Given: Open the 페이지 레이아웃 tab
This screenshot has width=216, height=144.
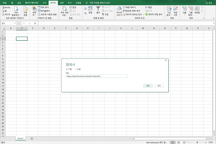Looking at the screenshot, I should pyautogui.click(x=32, y=3).
